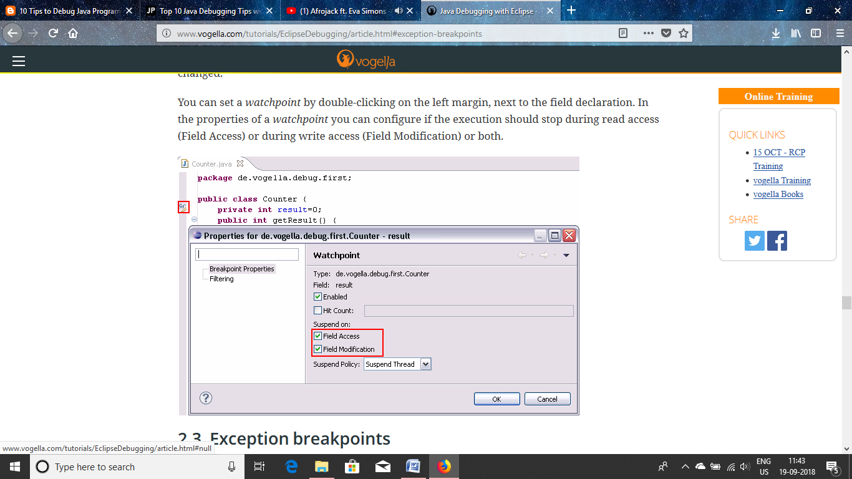Click the vogella logo
The height and width of the screenshot is (479, 852).
366,61
